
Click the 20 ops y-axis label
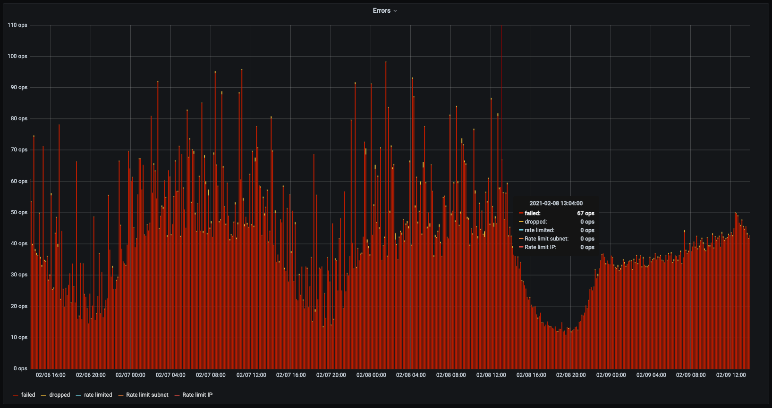[x=19, y=306]
